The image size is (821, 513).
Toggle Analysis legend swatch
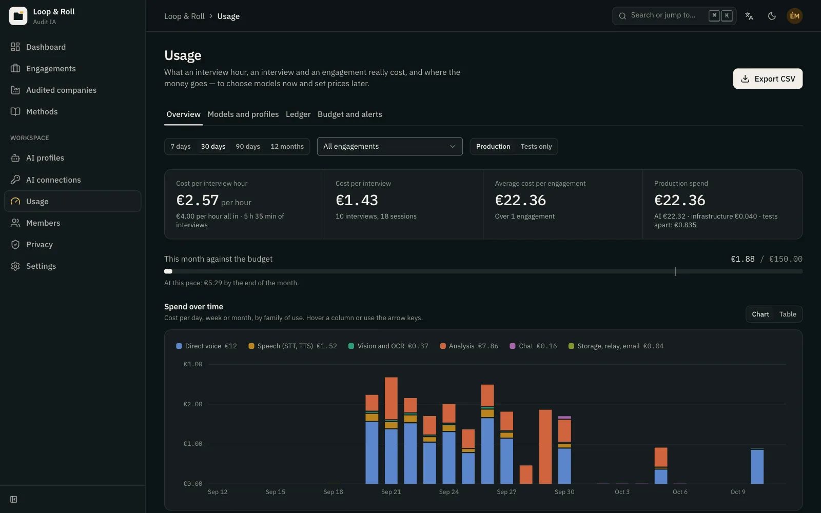[x=443, y=346]
